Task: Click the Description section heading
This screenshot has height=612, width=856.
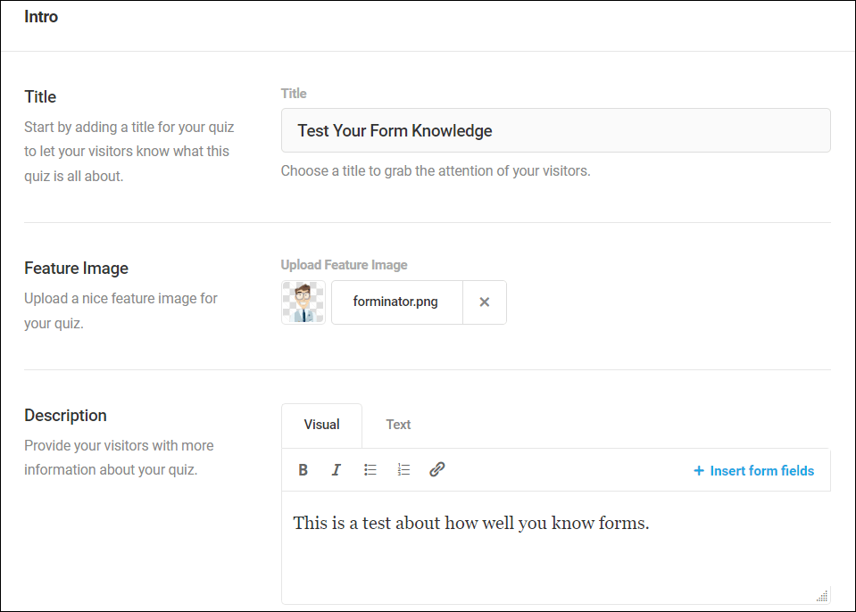Action: [65, 416]
